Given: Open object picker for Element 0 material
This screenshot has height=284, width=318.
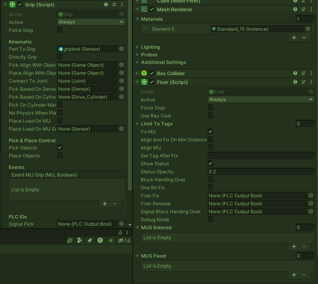Looking at the screenshot, I should point(308,29).
